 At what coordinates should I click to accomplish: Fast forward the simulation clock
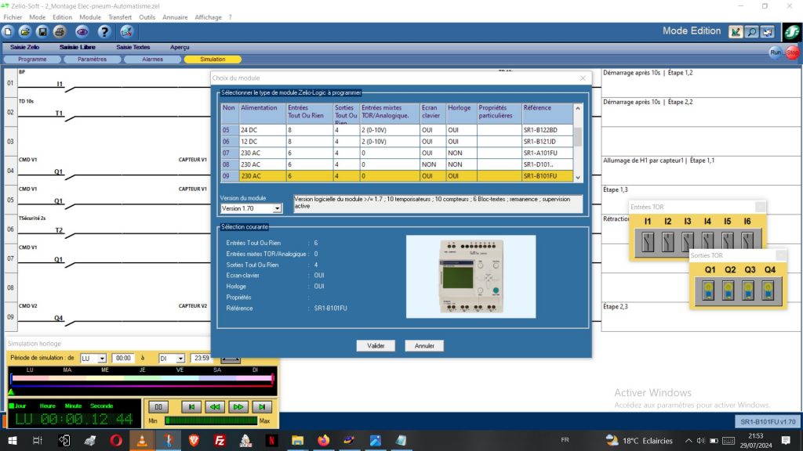pyautogui.click(x=238, y=407)
